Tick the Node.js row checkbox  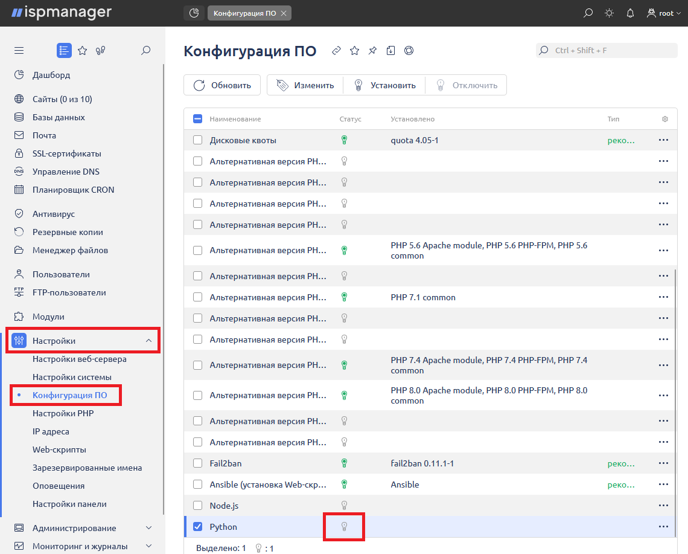click(x=197, y=506)
